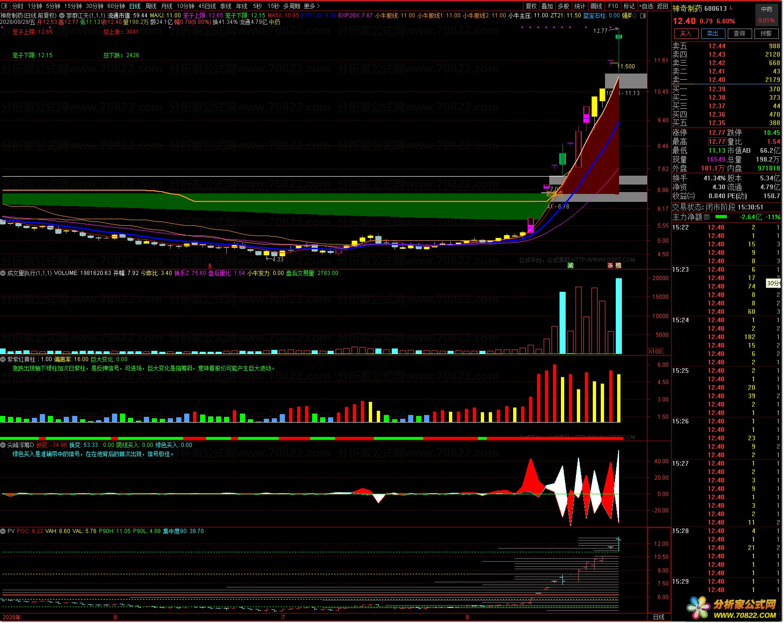This screenshot has width=784, height=623.
Task: Select the 10分钟 period
Action: point(186,6)
